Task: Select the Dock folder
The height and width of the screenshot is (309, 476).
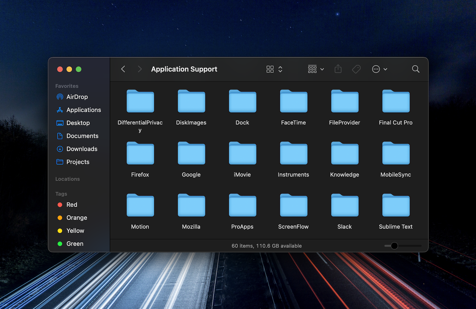Action: point(242,101)
